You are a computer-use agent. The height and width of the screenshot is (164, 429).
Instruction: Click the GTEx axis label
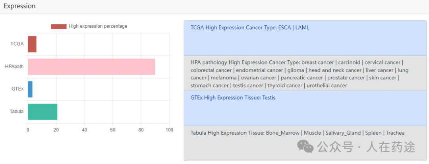[x=17, y=89]
